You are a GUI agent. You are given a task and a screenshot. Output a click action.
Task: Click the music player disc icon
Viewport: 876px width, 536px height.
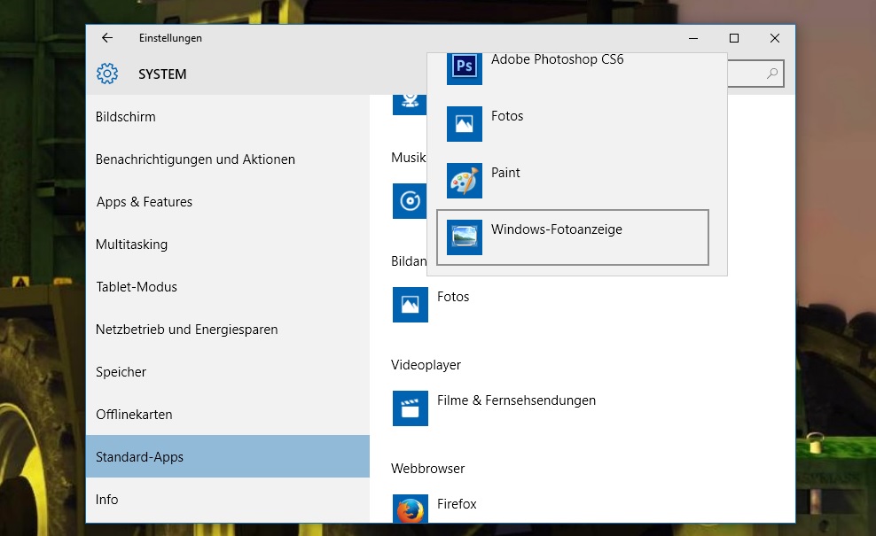point(409,201)
